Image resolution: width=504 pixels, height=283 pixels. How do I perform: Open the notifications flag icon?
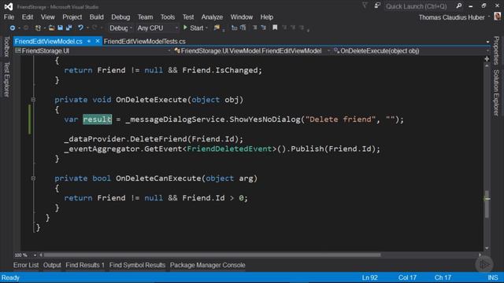[x=365, y=6]
